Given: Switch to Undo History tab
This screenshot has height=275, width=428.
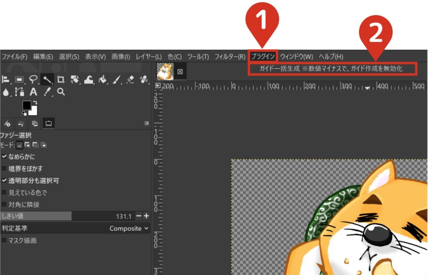Looking at the screenshot, I should pos(21,124).
